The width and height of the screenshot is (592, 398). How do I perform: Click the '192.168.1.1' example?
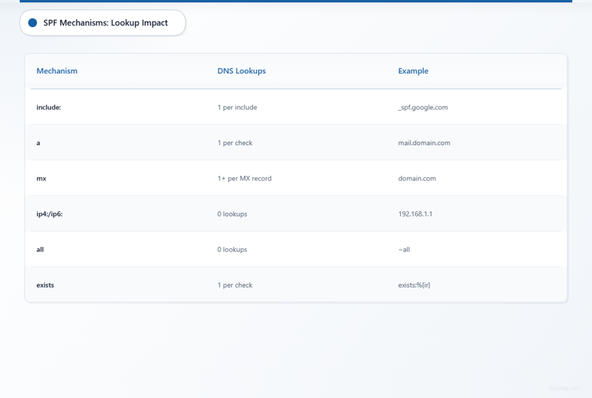click(x=415, y=213)
